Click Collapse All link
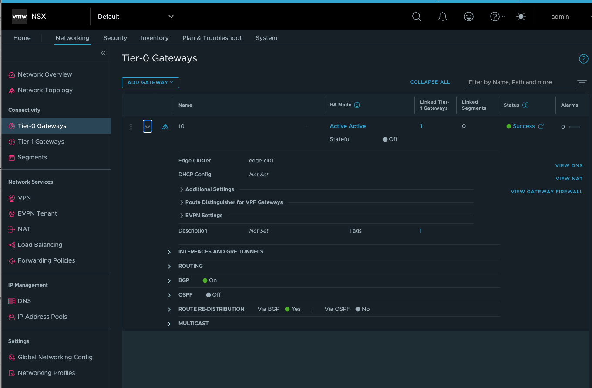 click(430, 82)
